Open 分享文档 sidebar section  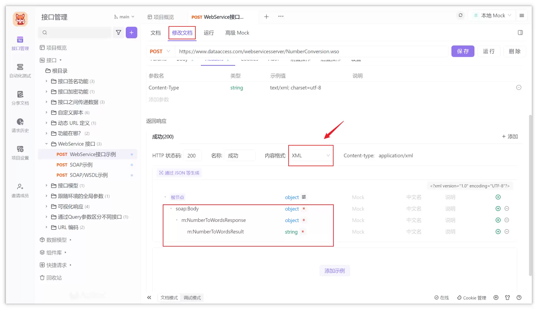click(x=20, y=98)
